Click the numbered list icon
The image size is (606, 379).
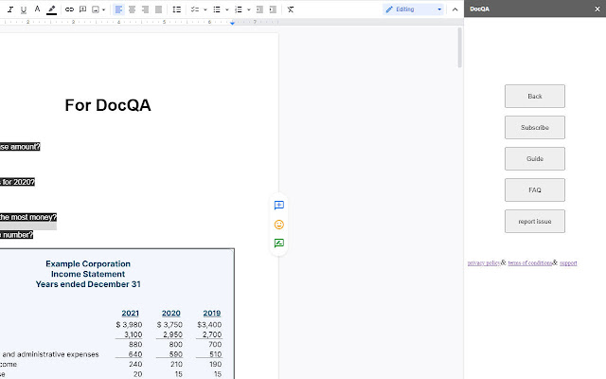coord(239,9)
